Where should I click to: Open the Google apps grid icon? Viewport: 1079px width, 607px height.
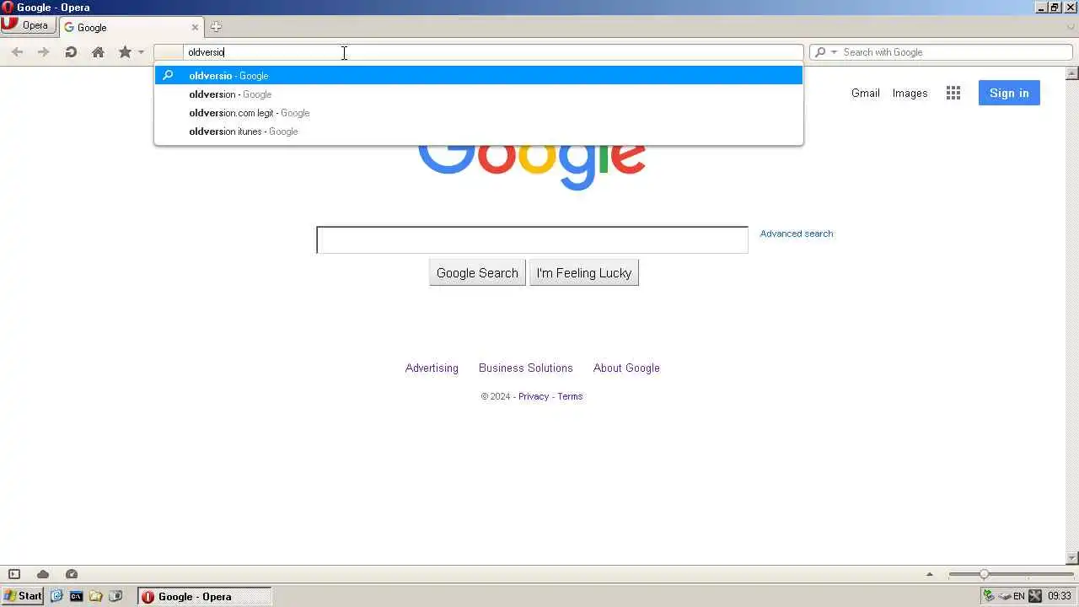pos(953,94)
